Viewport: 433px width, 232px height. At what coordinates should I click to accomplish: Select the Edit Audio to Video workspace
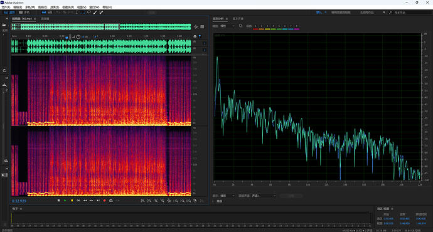coord(341,13)
